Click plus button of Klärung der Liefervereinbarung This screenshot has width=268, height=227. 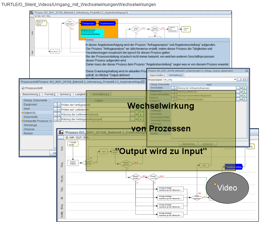[x=59, y=114]
